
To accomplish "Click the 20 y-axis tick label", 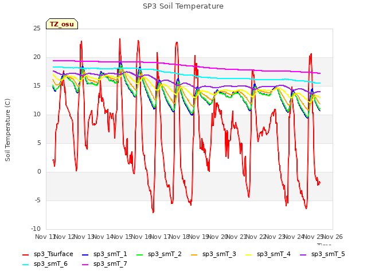I will click(37, 57).
